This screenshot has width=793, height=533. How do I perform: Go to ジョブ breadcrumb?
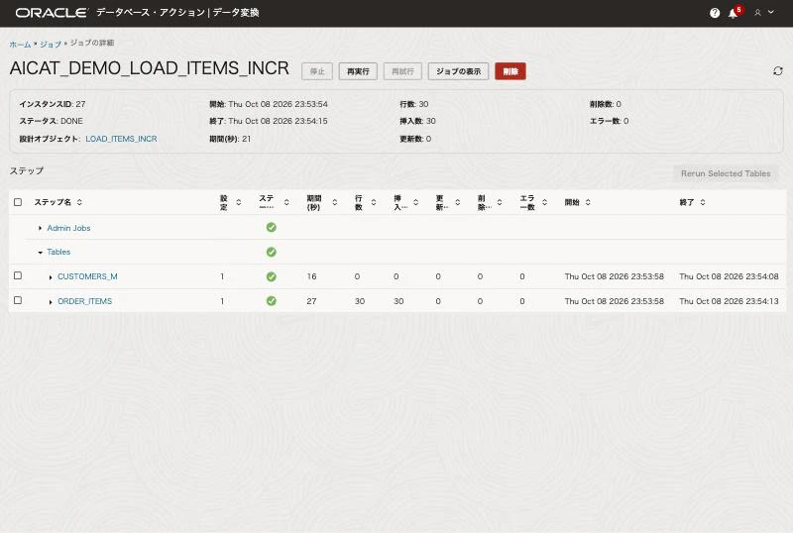pos(51,45)
